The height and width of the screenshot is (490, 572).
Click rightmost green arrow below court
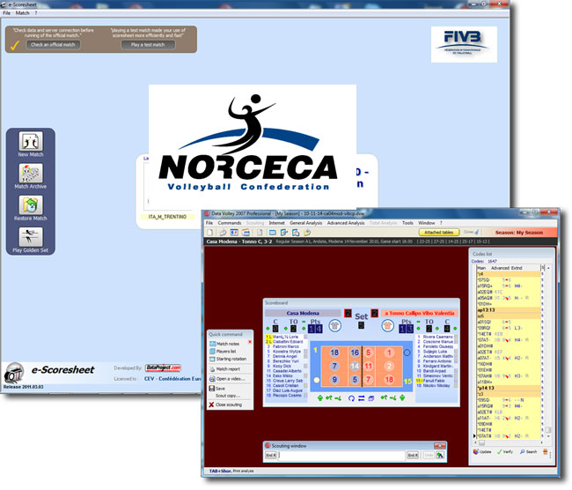tap(402, 398)
